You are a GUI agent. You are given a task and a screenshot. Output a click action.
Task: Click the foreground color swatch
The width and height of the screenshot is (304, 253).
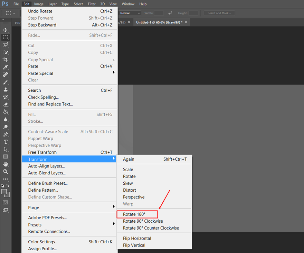click(x=4, y=192)
